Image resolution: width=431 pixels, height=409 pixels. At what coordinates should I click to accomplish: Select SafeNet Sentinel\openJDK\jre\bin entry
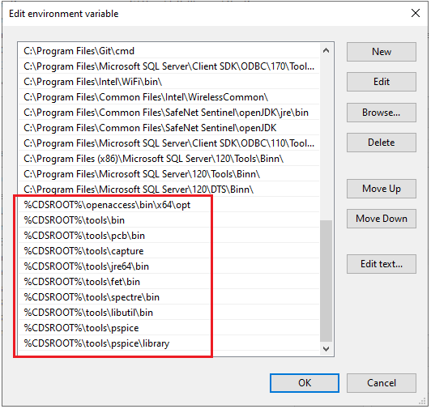point(169,113)
